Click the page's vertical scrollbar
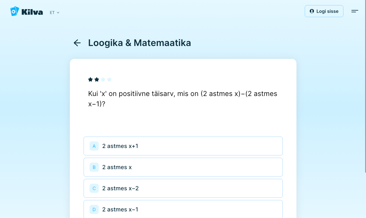The image size is (366, 218). point(365,86)
